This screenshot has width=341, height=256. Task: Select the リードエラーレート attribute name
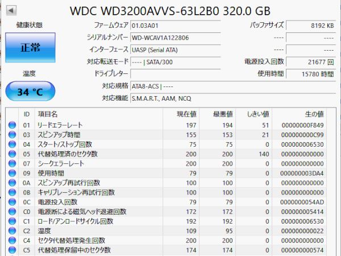coord(60,125)
